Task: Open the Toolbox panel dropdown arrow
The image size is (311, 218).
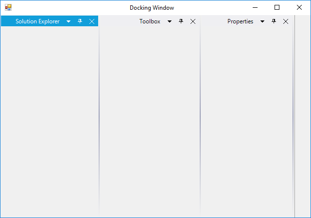Action: click(170, 21)
